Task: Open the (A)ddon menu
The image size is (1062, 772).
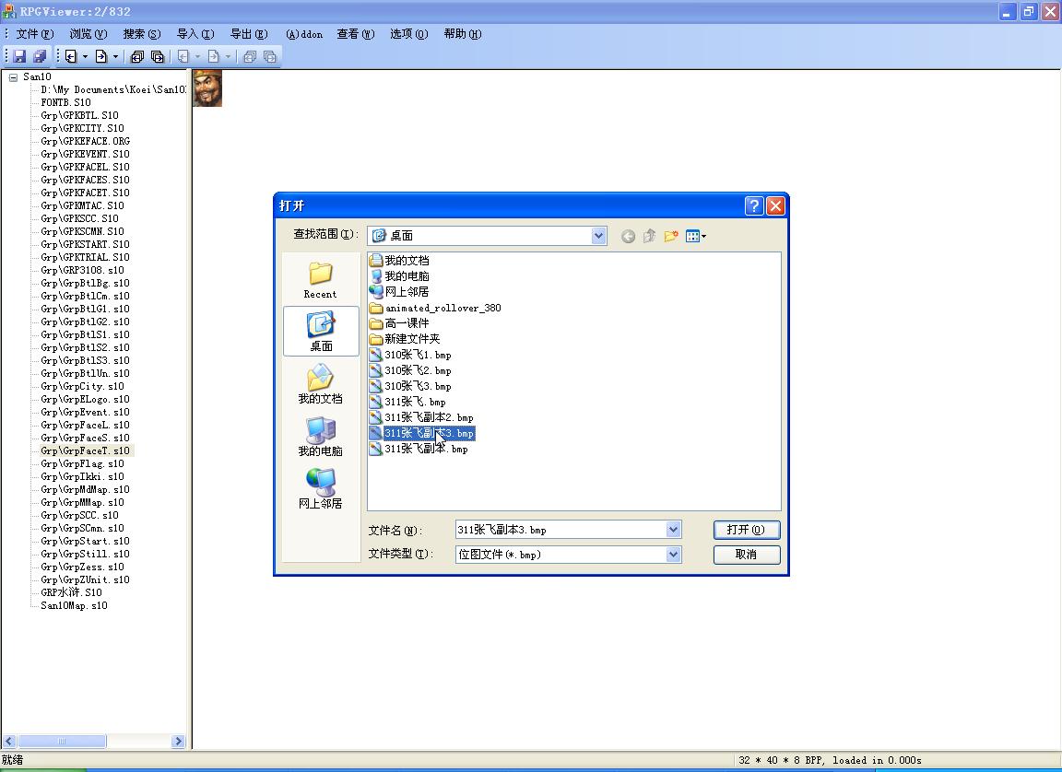Action: pos(304,34)
